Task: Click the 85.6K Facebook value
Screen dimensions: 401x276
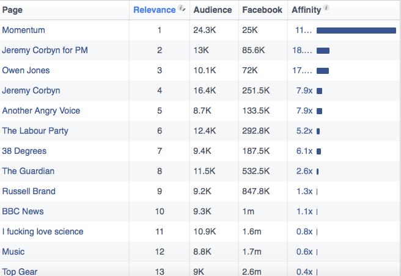Action: pyautogui.click(x=254, y=50)
